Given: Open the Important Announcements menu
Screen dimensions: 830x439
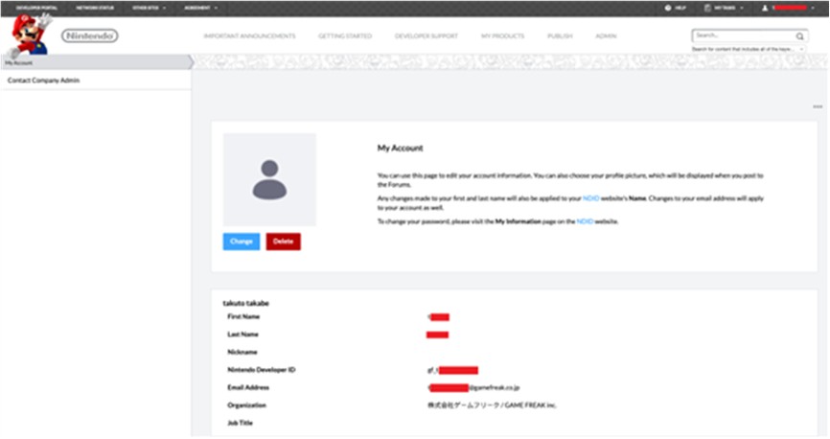Looking at the screenshot, I should [x=249, y=35].
